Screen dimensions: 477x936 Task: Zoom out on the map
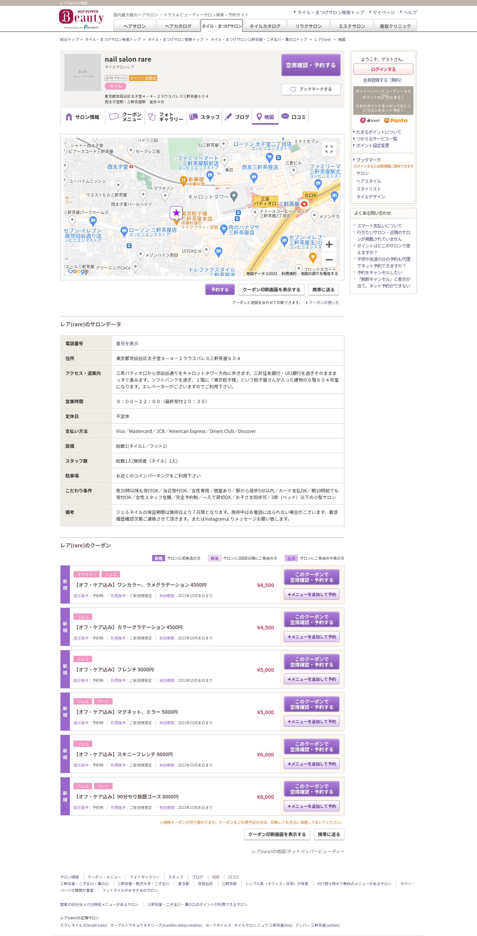(x=329, y=260)
